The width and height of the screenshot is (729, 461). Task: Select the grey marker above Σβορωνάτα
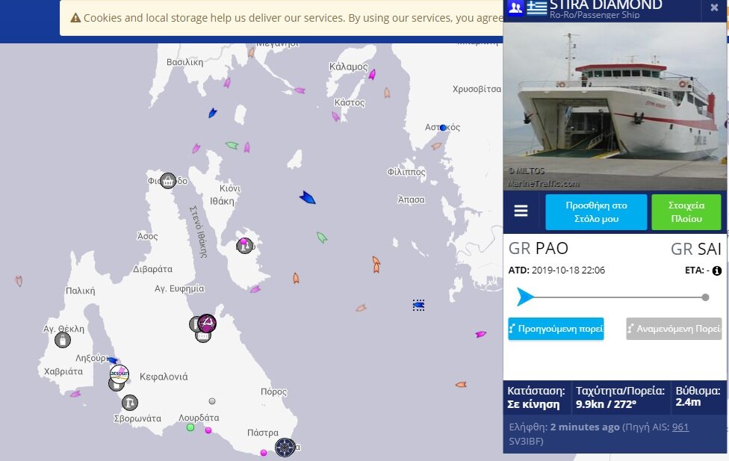[x=130, y=403]
